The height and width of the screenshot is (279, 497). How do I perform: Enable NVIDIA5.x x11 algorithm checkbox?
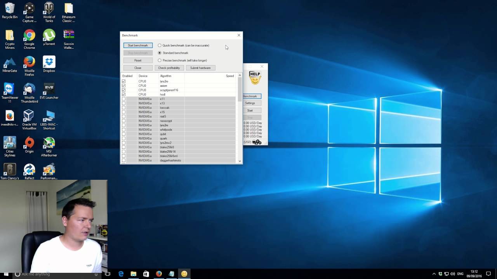(123, 99)
